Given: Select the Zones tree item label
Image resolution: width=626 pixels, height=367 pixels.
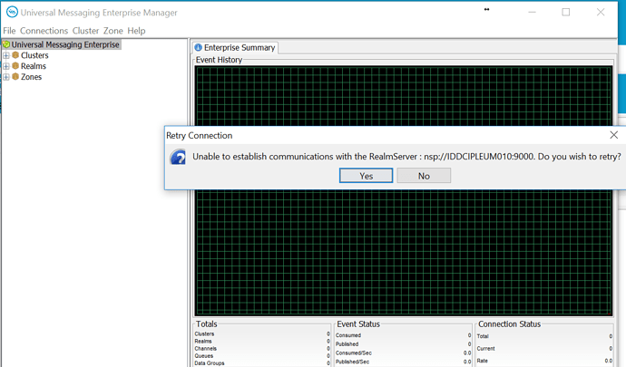Looking at the screenshot, I should [31, 77].
